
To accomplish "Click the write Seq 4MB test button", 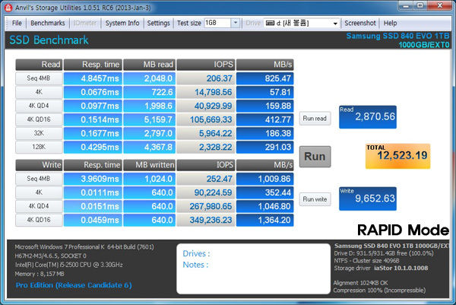I will pos(39,179).
